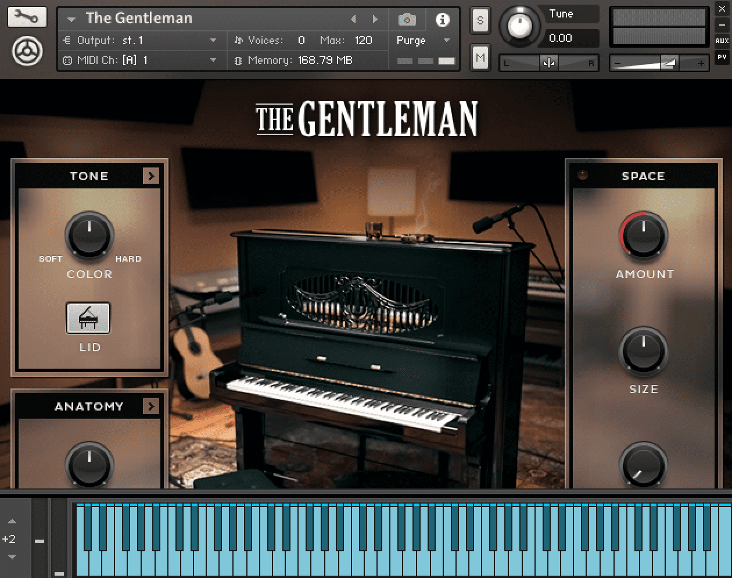Open the wrench instrument edit mode
The image size is (732, 578).
tap(27, 17)
